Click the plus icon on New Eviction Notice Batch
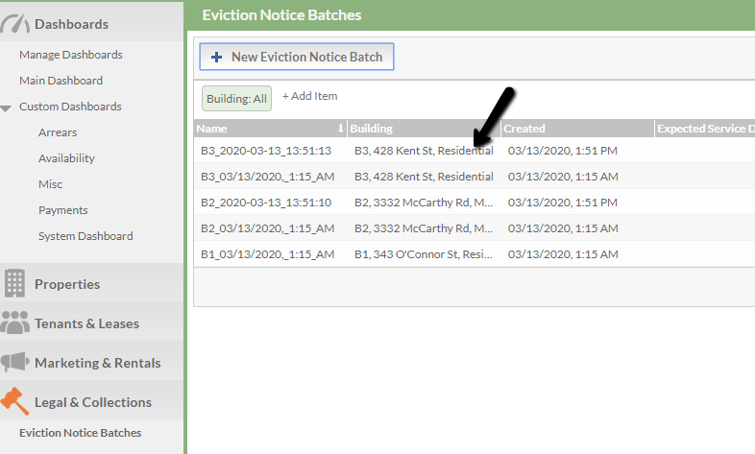The image size is (755, 454). point(217,57)
